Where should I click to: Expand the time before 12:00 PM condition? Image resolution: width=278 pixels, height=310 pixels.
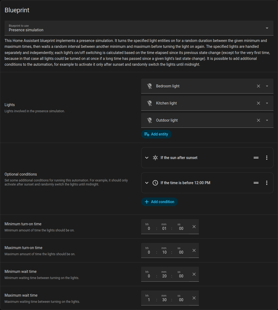pos(147,183)
